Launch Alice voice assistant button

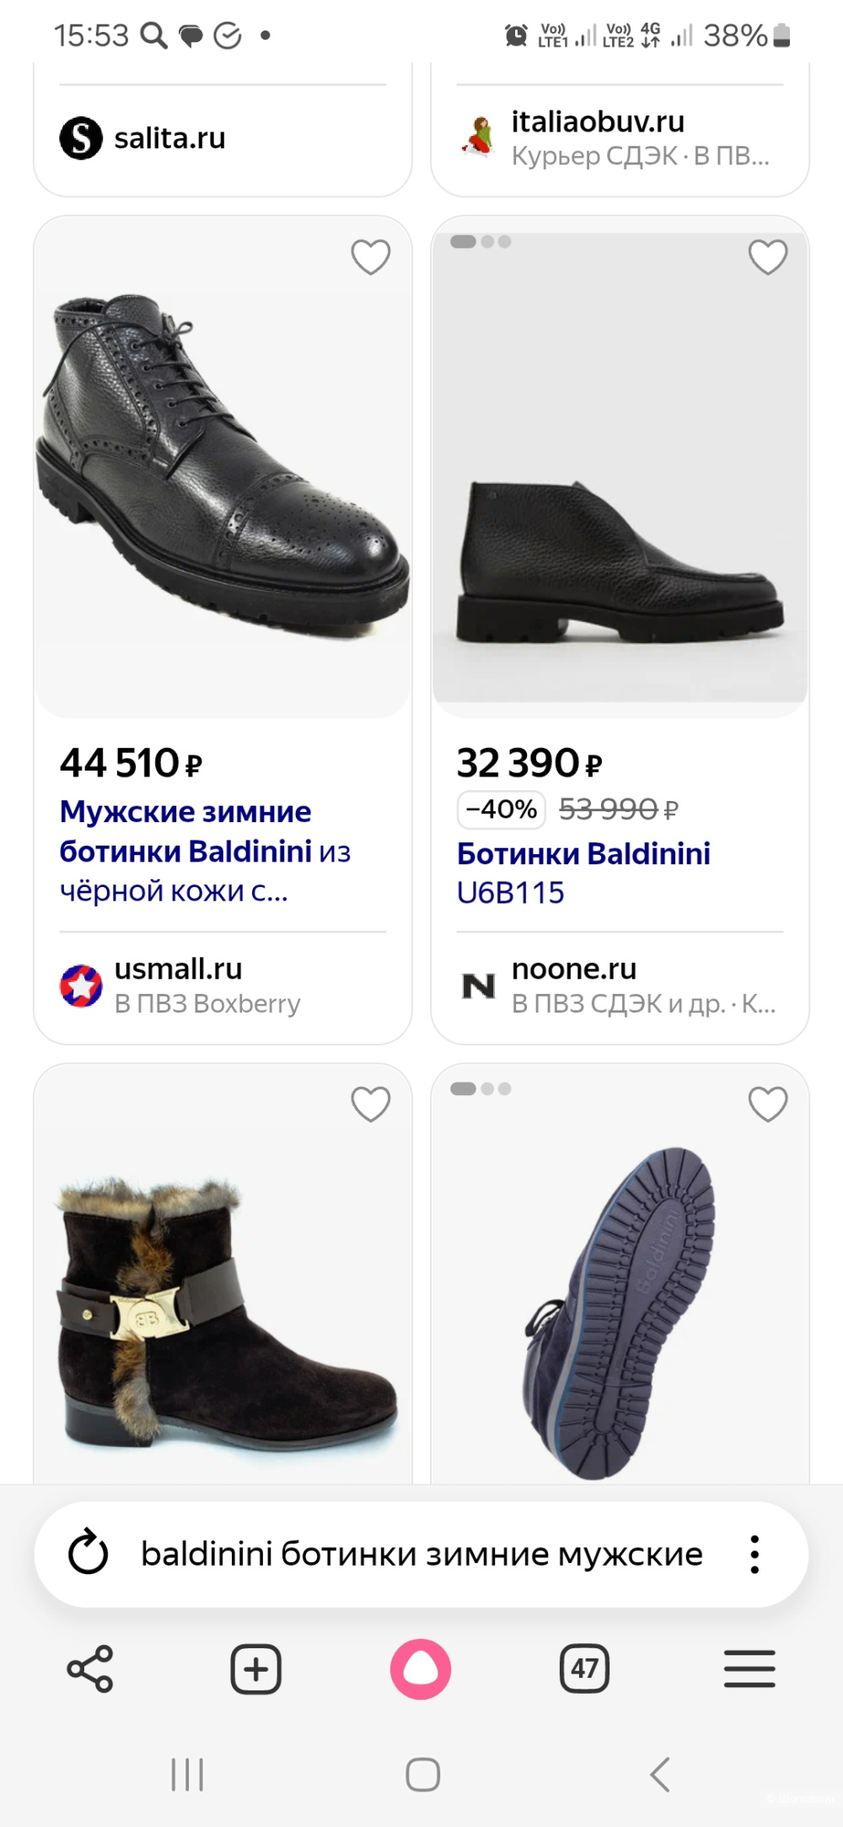pos(421,1668)
